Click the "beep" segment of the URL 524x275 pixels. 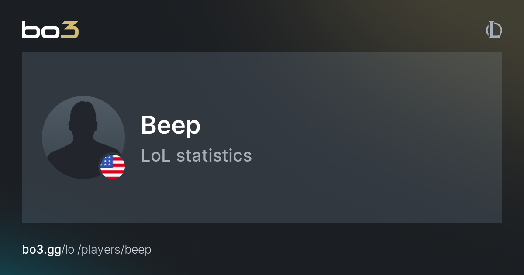[138, 250]
